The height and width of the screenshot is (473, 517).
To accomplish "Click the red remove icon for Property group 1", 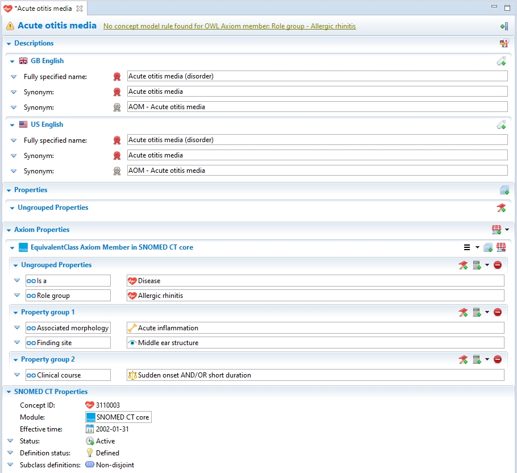I will tap(498, 312).
